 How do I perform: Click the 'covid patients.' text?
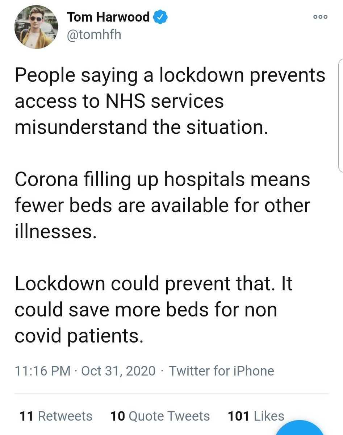click(77, 336)
